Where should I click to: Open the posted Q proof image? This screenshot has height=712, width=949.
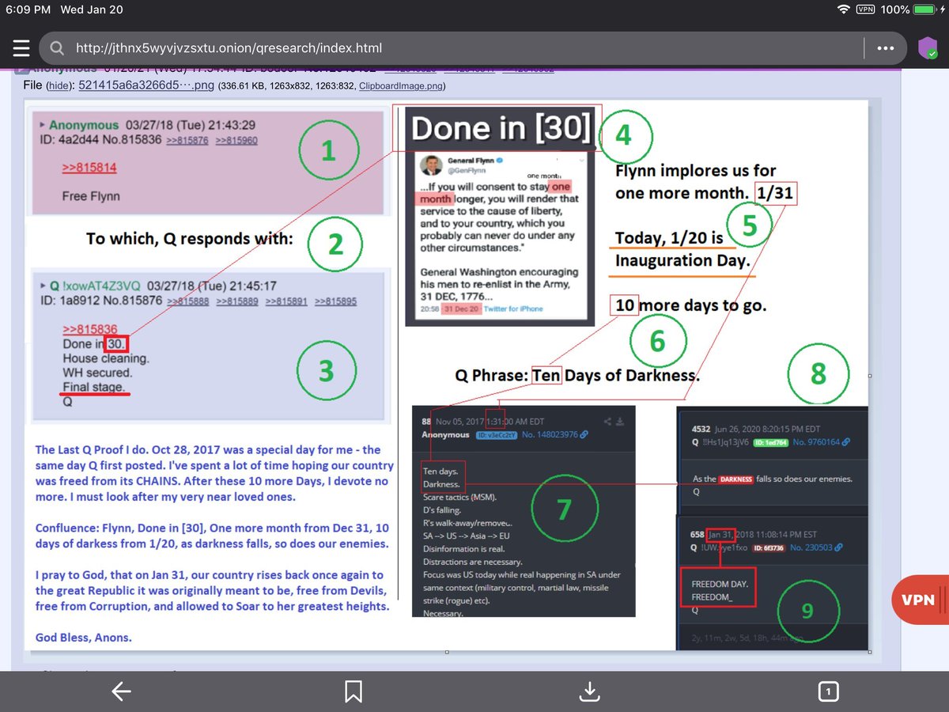point(448,375)
